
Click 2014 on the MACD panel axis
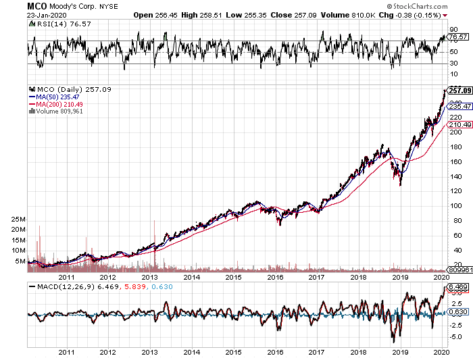[192, 352]
